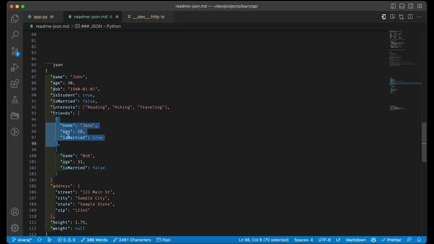The height and width of the screenshot is (244, 434).
Task: Change indentation via 'Spaces: 4'
Action: point(303,240)
